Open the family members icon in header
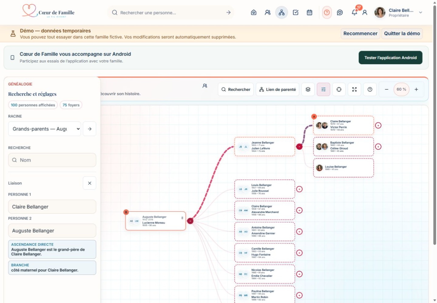 pos(268,12)
